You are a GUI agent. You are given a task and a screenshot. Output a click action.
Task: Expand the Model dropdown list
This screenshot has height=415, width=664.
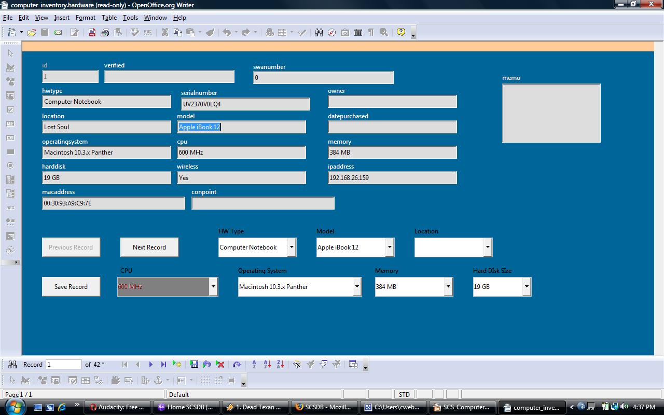pos(390,247)
